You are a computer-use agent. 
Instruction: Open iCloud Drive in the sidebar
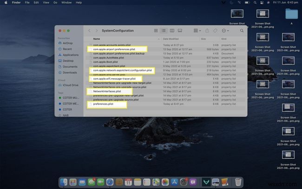coord(68,85)
